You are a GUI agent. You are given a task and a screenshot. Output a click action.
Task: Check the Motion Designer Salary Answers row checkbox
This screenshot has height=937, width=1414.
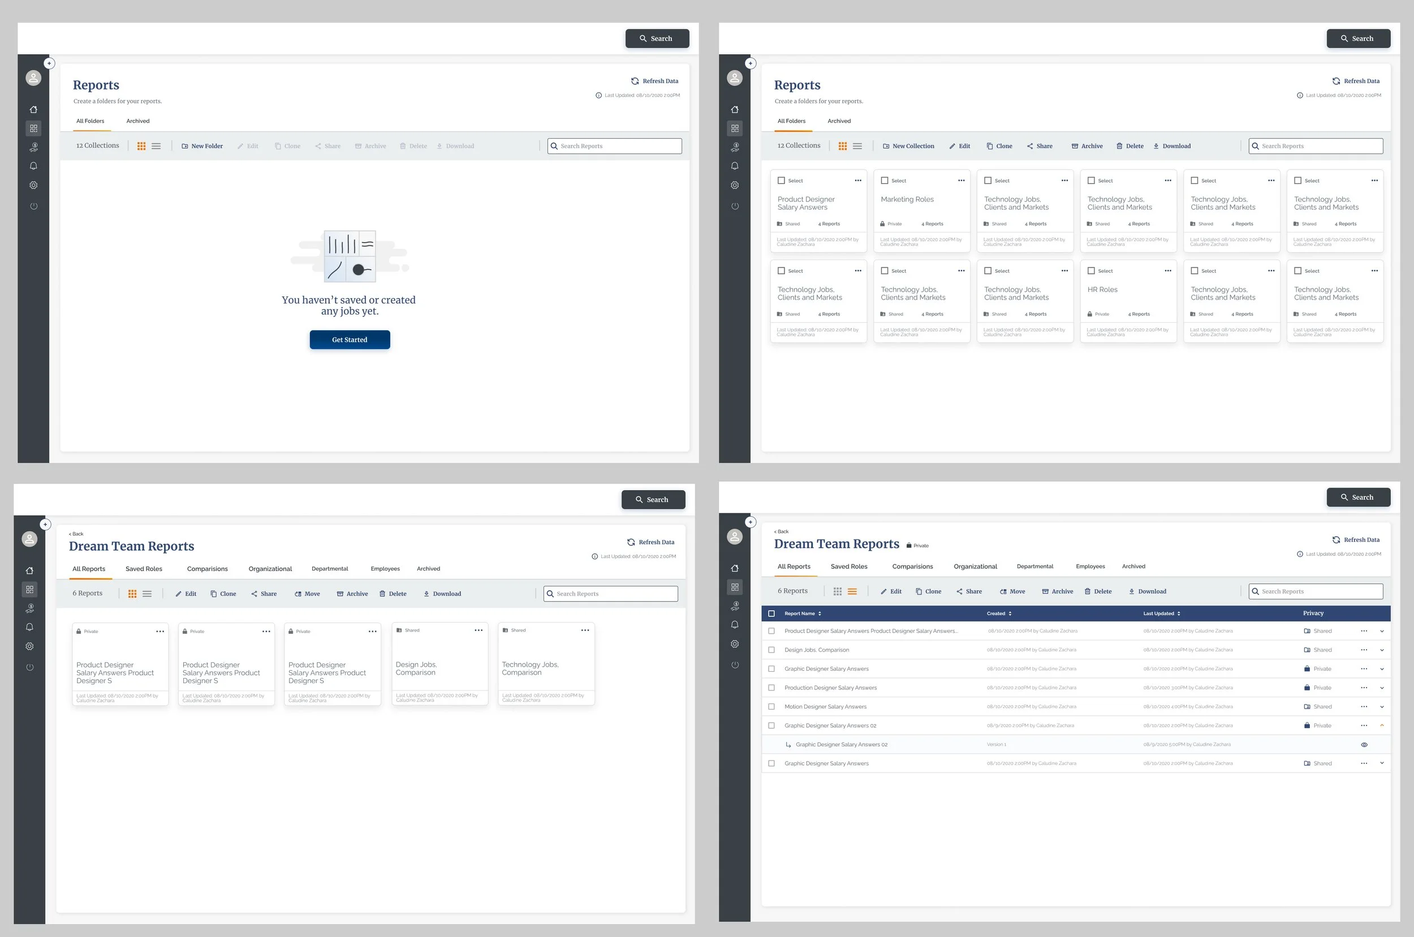click(771, 707)
